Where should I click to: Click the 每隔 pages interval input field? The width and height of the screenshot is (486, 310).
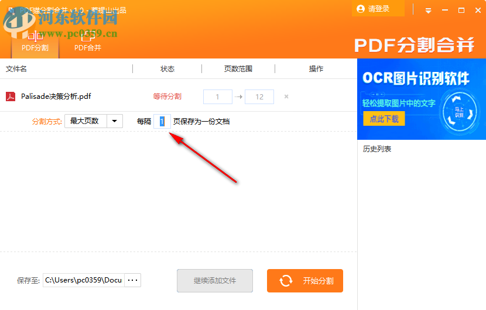(x=162, y=121)
